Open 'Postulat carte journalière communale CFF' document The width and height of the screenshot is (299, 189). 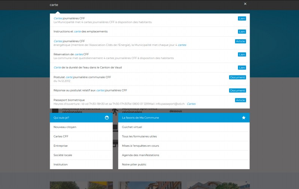pyautogui.click(x=82, y=77)
